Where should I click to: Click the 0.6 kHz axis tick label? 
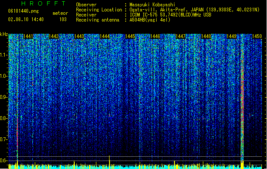coord(3,161)
